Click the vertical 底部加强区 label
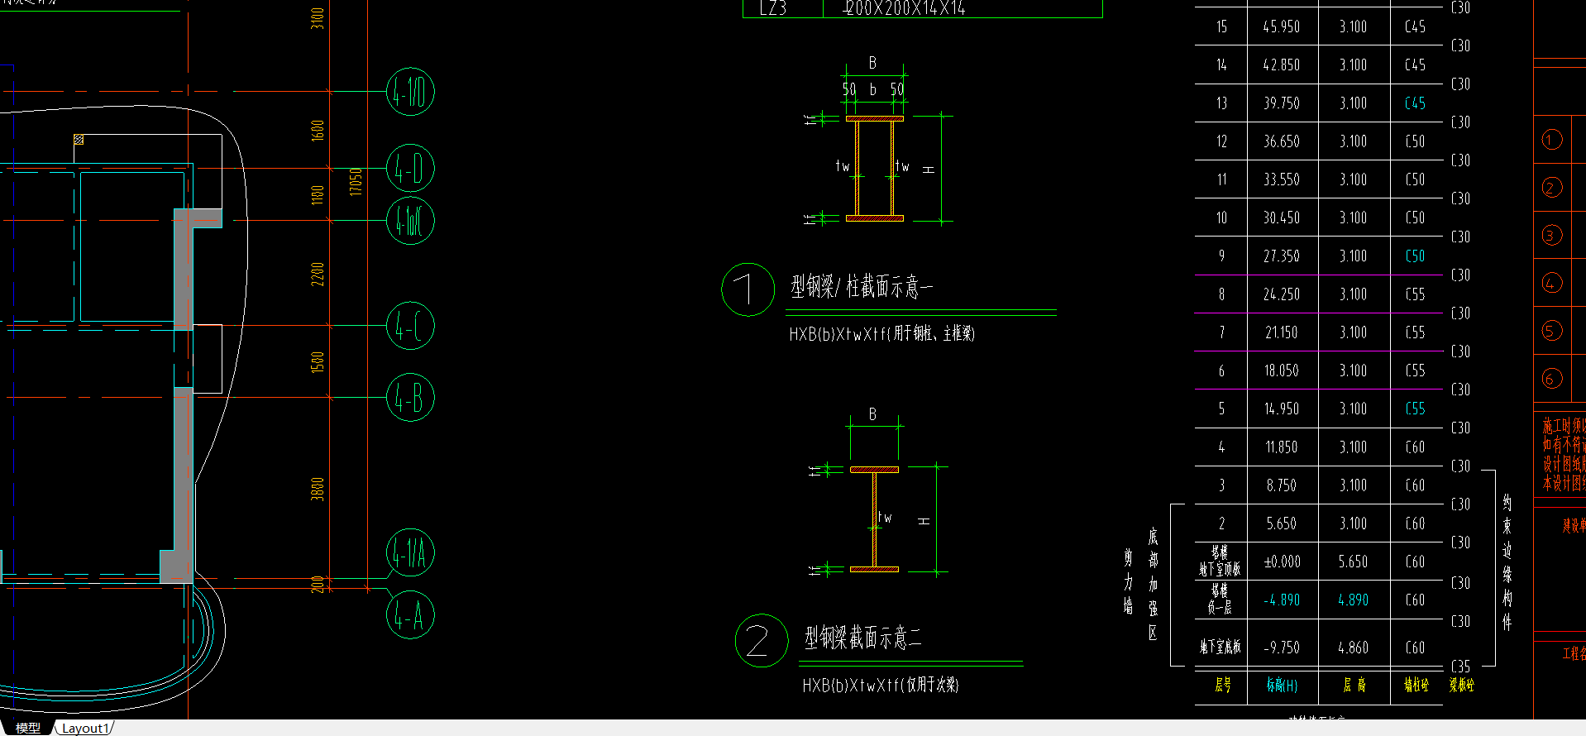 [x=1154, y=585]
